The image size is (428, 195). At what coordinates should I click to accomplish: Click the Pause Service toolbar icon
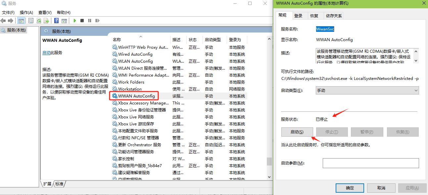click(90, 21)
